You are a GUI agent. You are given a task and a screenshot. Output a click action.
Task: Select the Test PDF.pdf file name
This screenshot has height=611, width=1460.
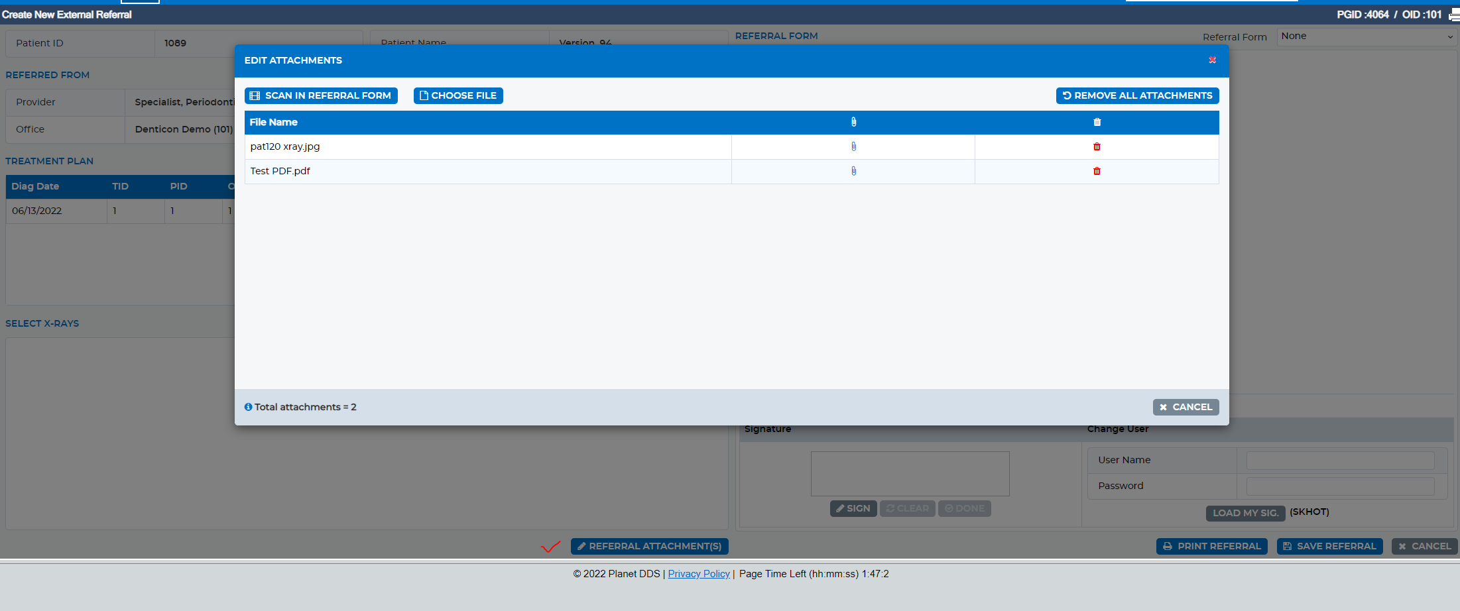[x=280, y=171]
